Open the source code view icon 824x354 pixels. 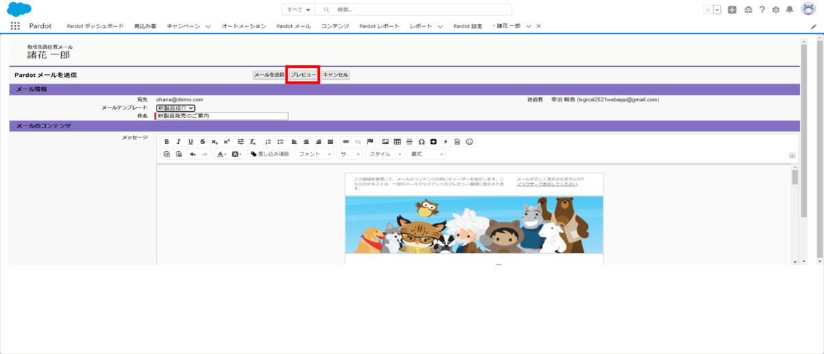tap(457, 142)
